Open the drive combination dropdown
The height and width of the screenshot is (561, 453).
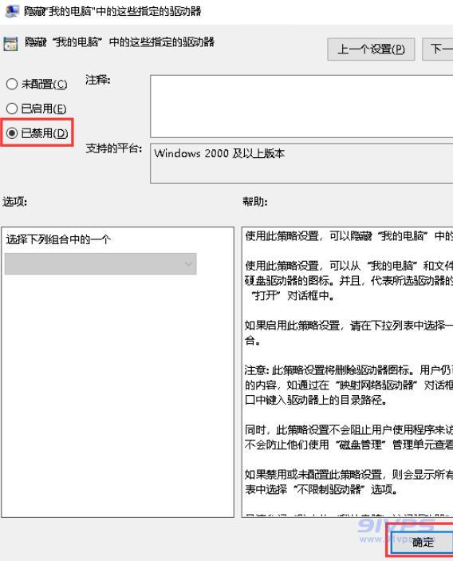tap(100, 264)
